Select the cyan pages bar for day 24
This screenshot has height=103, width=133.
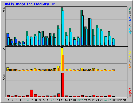[98, 37]
